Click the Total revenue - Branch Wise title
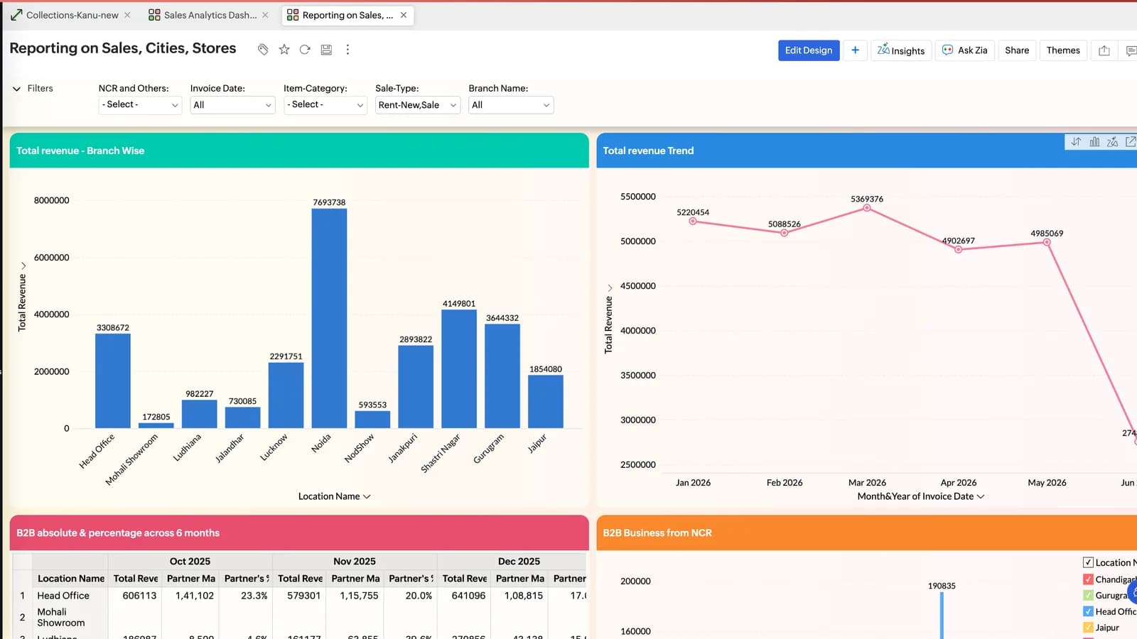 [80, 151]
